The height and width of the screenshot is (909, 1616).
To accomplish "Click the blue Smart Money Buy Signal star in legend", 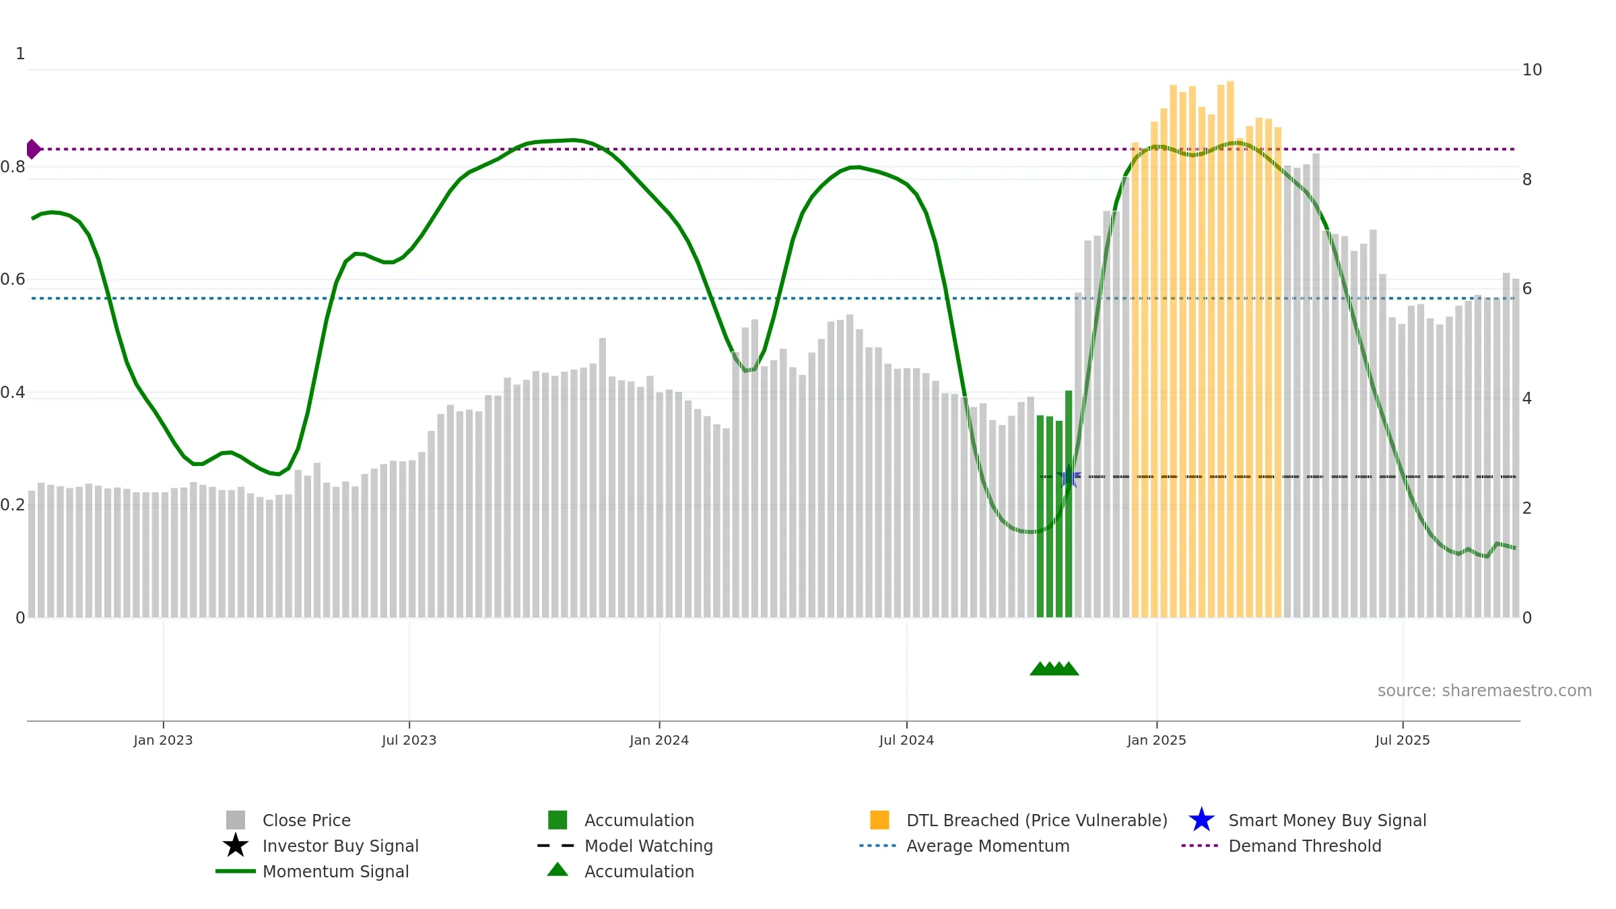I will (1201, 819).
